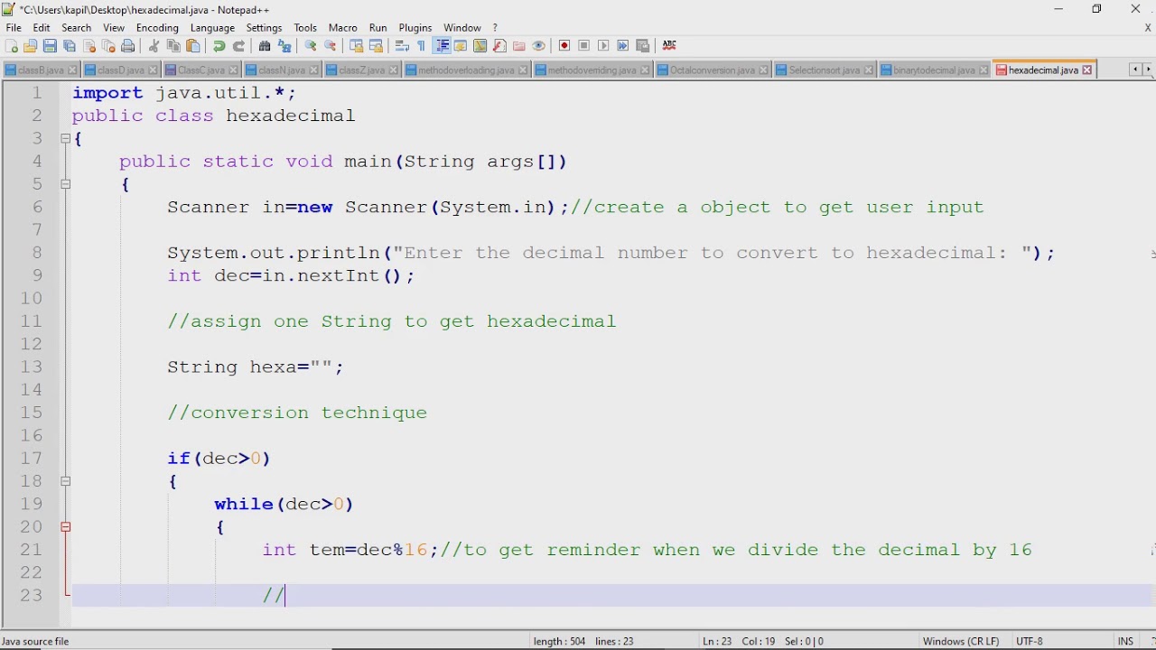Screen dimensions: 1156x650
Task: Click the Print toolbar icon
Action: 128,46
